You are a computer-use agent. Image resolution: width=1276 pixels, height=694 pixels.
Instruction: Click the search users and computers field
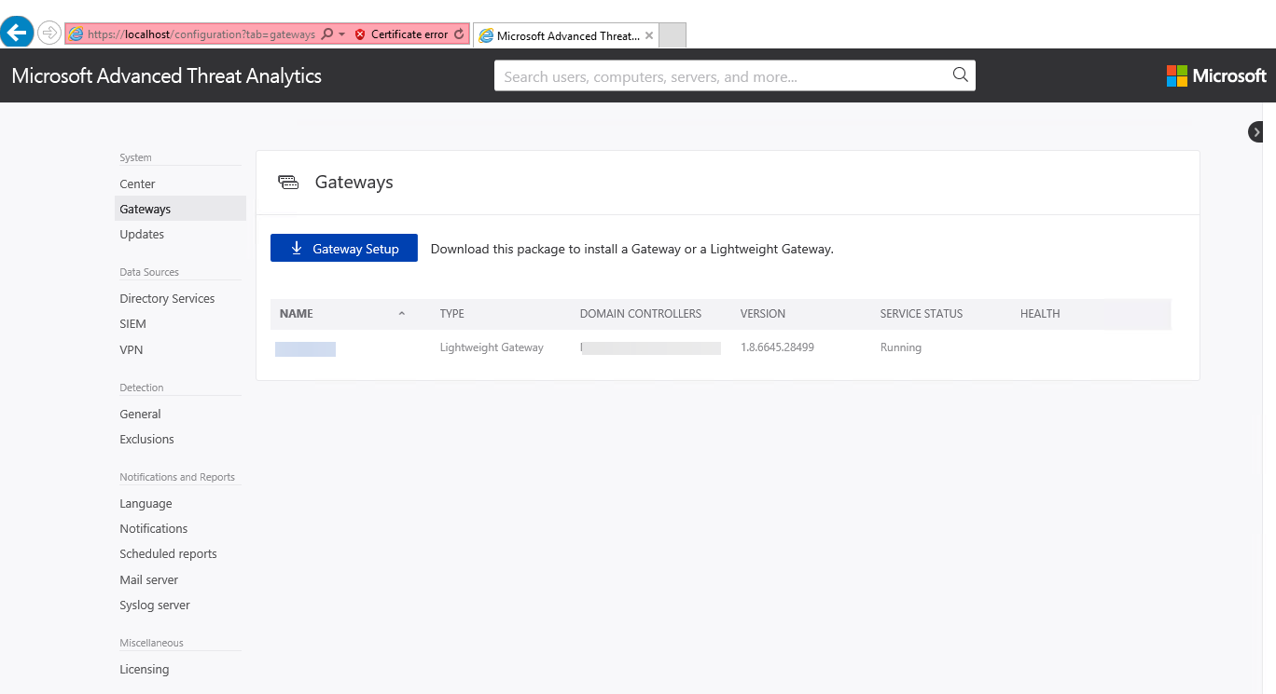pyautogui.click(x=723, y=76)
